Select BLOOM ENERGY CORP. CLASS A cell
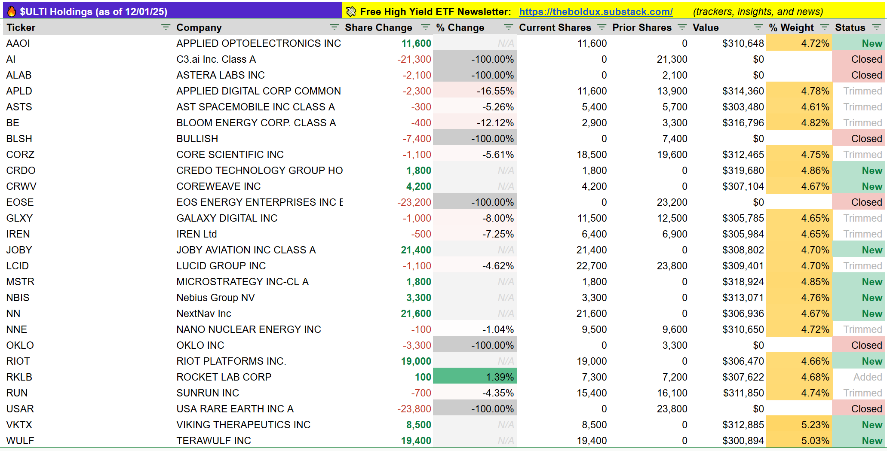The width and height of the screenshot is (887, 451). click(x=257, y=123)
